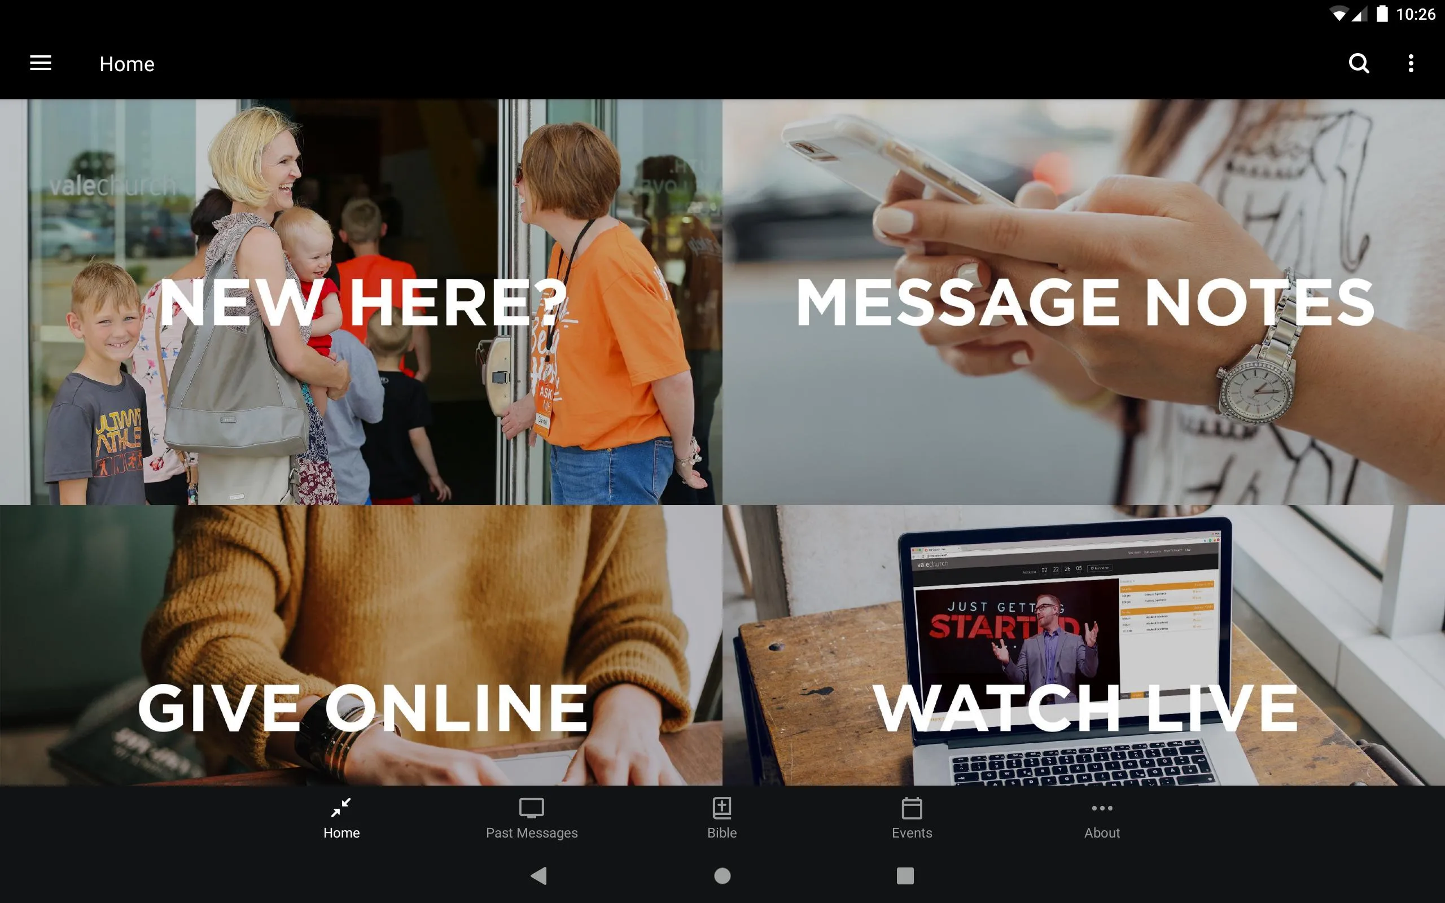Click the Search icon

click(x=1359, y=63)
